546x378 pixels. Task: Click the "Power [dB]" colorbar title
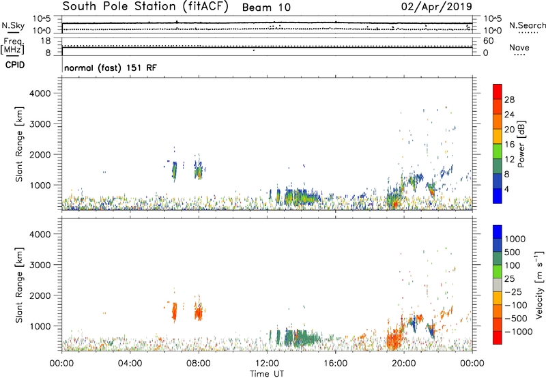pyautogui.click(x=521, y=144)
